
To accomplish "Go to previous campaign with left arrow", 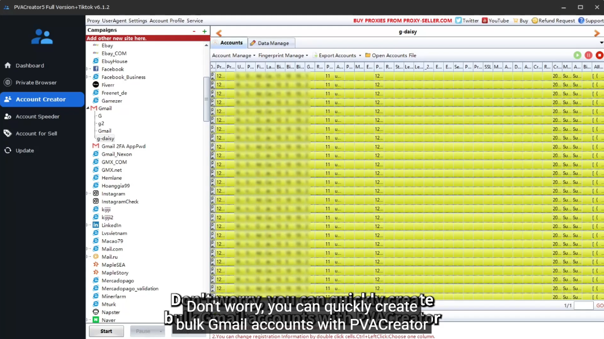I will [x=219, y=33].
